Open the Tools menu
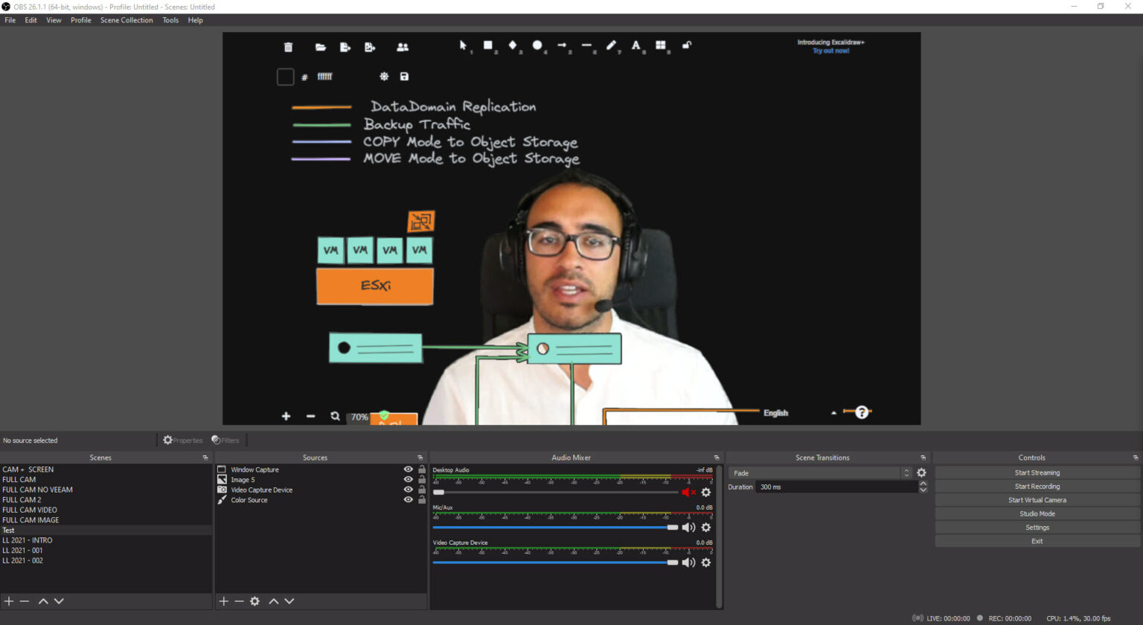This screenshot has width=1143, height=625. click(x=170, y=20)
